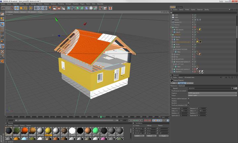Screen dimensions: 238x143
Task: Open the Projekce dropdown
Action: coord(212,93)
